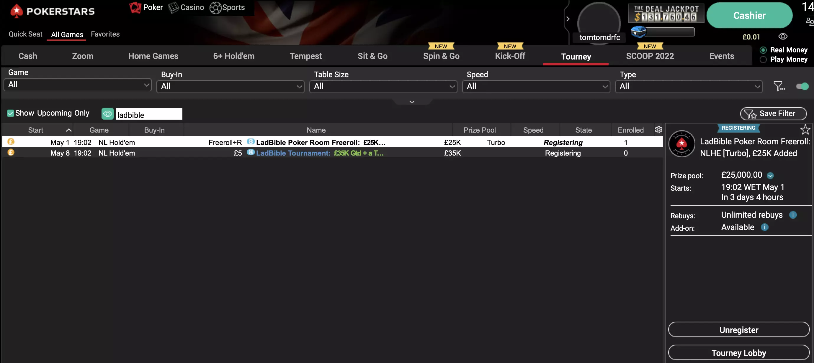Toggle Show Upcoming Only checkbox

coord(9,113)
